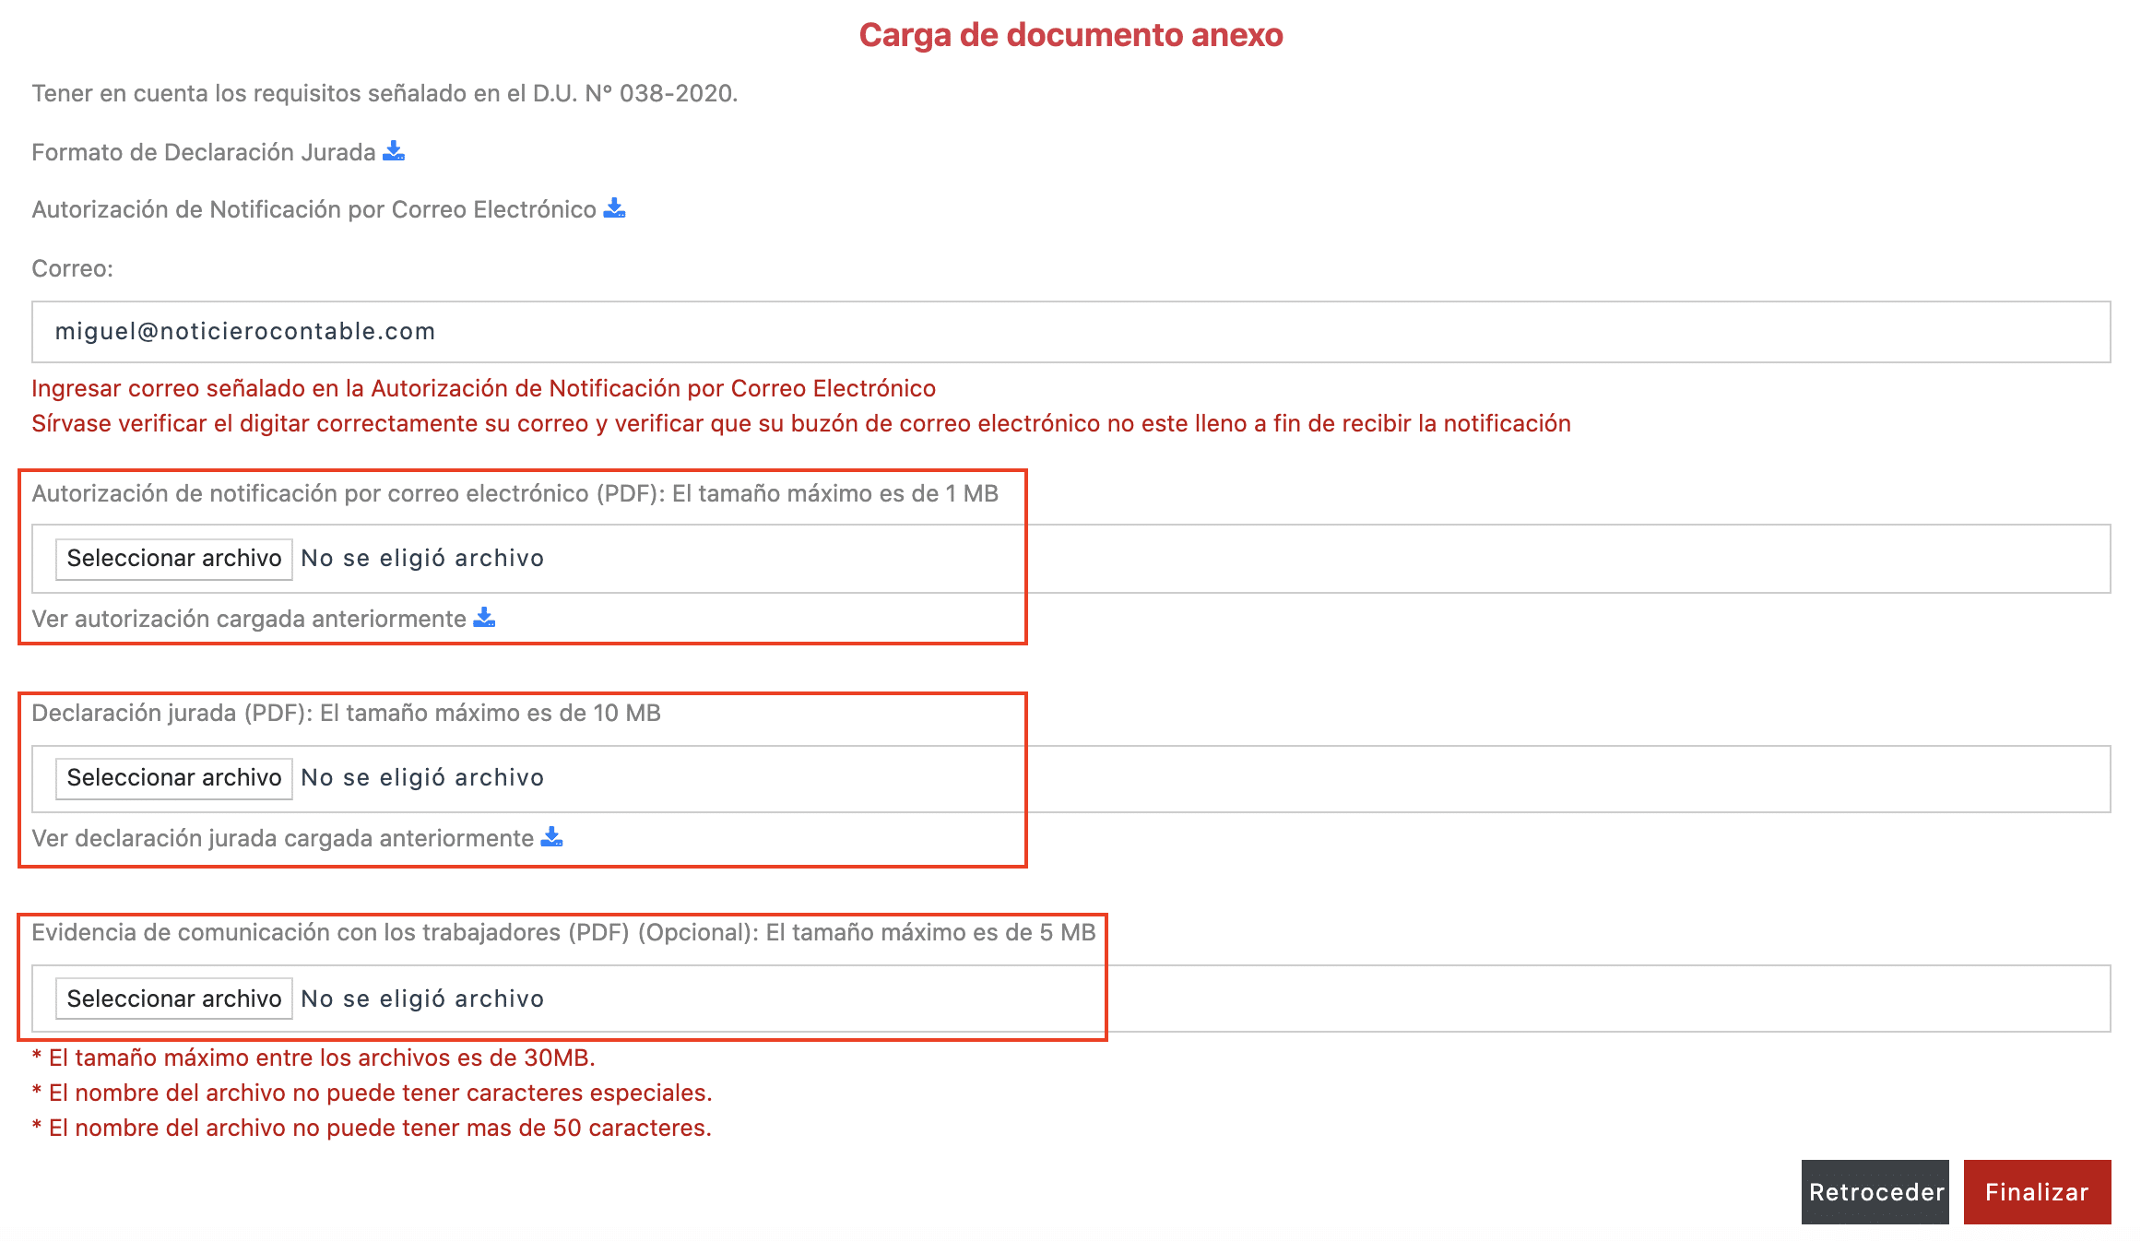Click download icon beside Autorización de Notificación por Correo Electrónico
2141x1241 pixels.
pyautogui.click(x=614, y=208)
